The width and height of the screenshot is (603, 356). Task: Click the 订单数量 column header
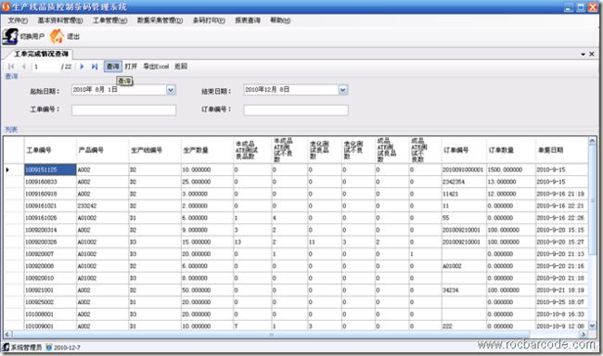click(x=511, y=150)
